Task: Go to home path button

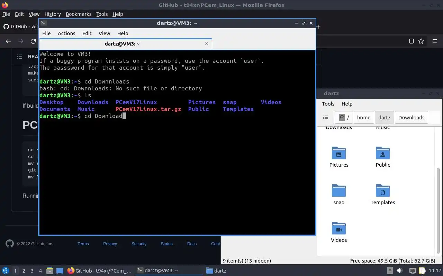Action: tap(364, 117)
